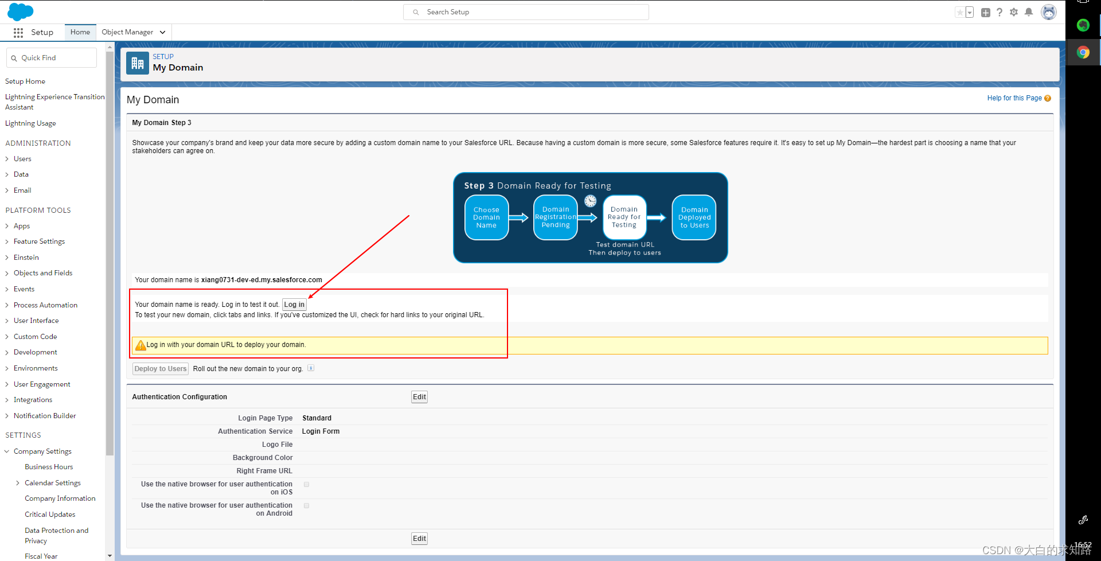
Task: Click the Log in button to test the domain
Action: tap(294, 304)
